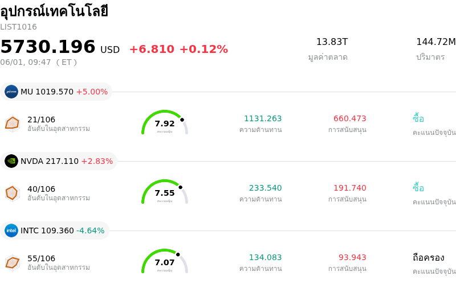Click the Micron MU logo icon

[11, 92]
